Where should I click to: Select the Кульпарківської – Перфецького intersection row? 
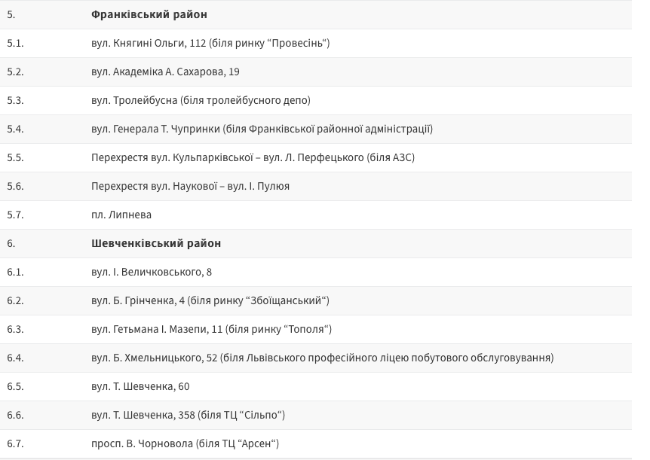(253, 157)
